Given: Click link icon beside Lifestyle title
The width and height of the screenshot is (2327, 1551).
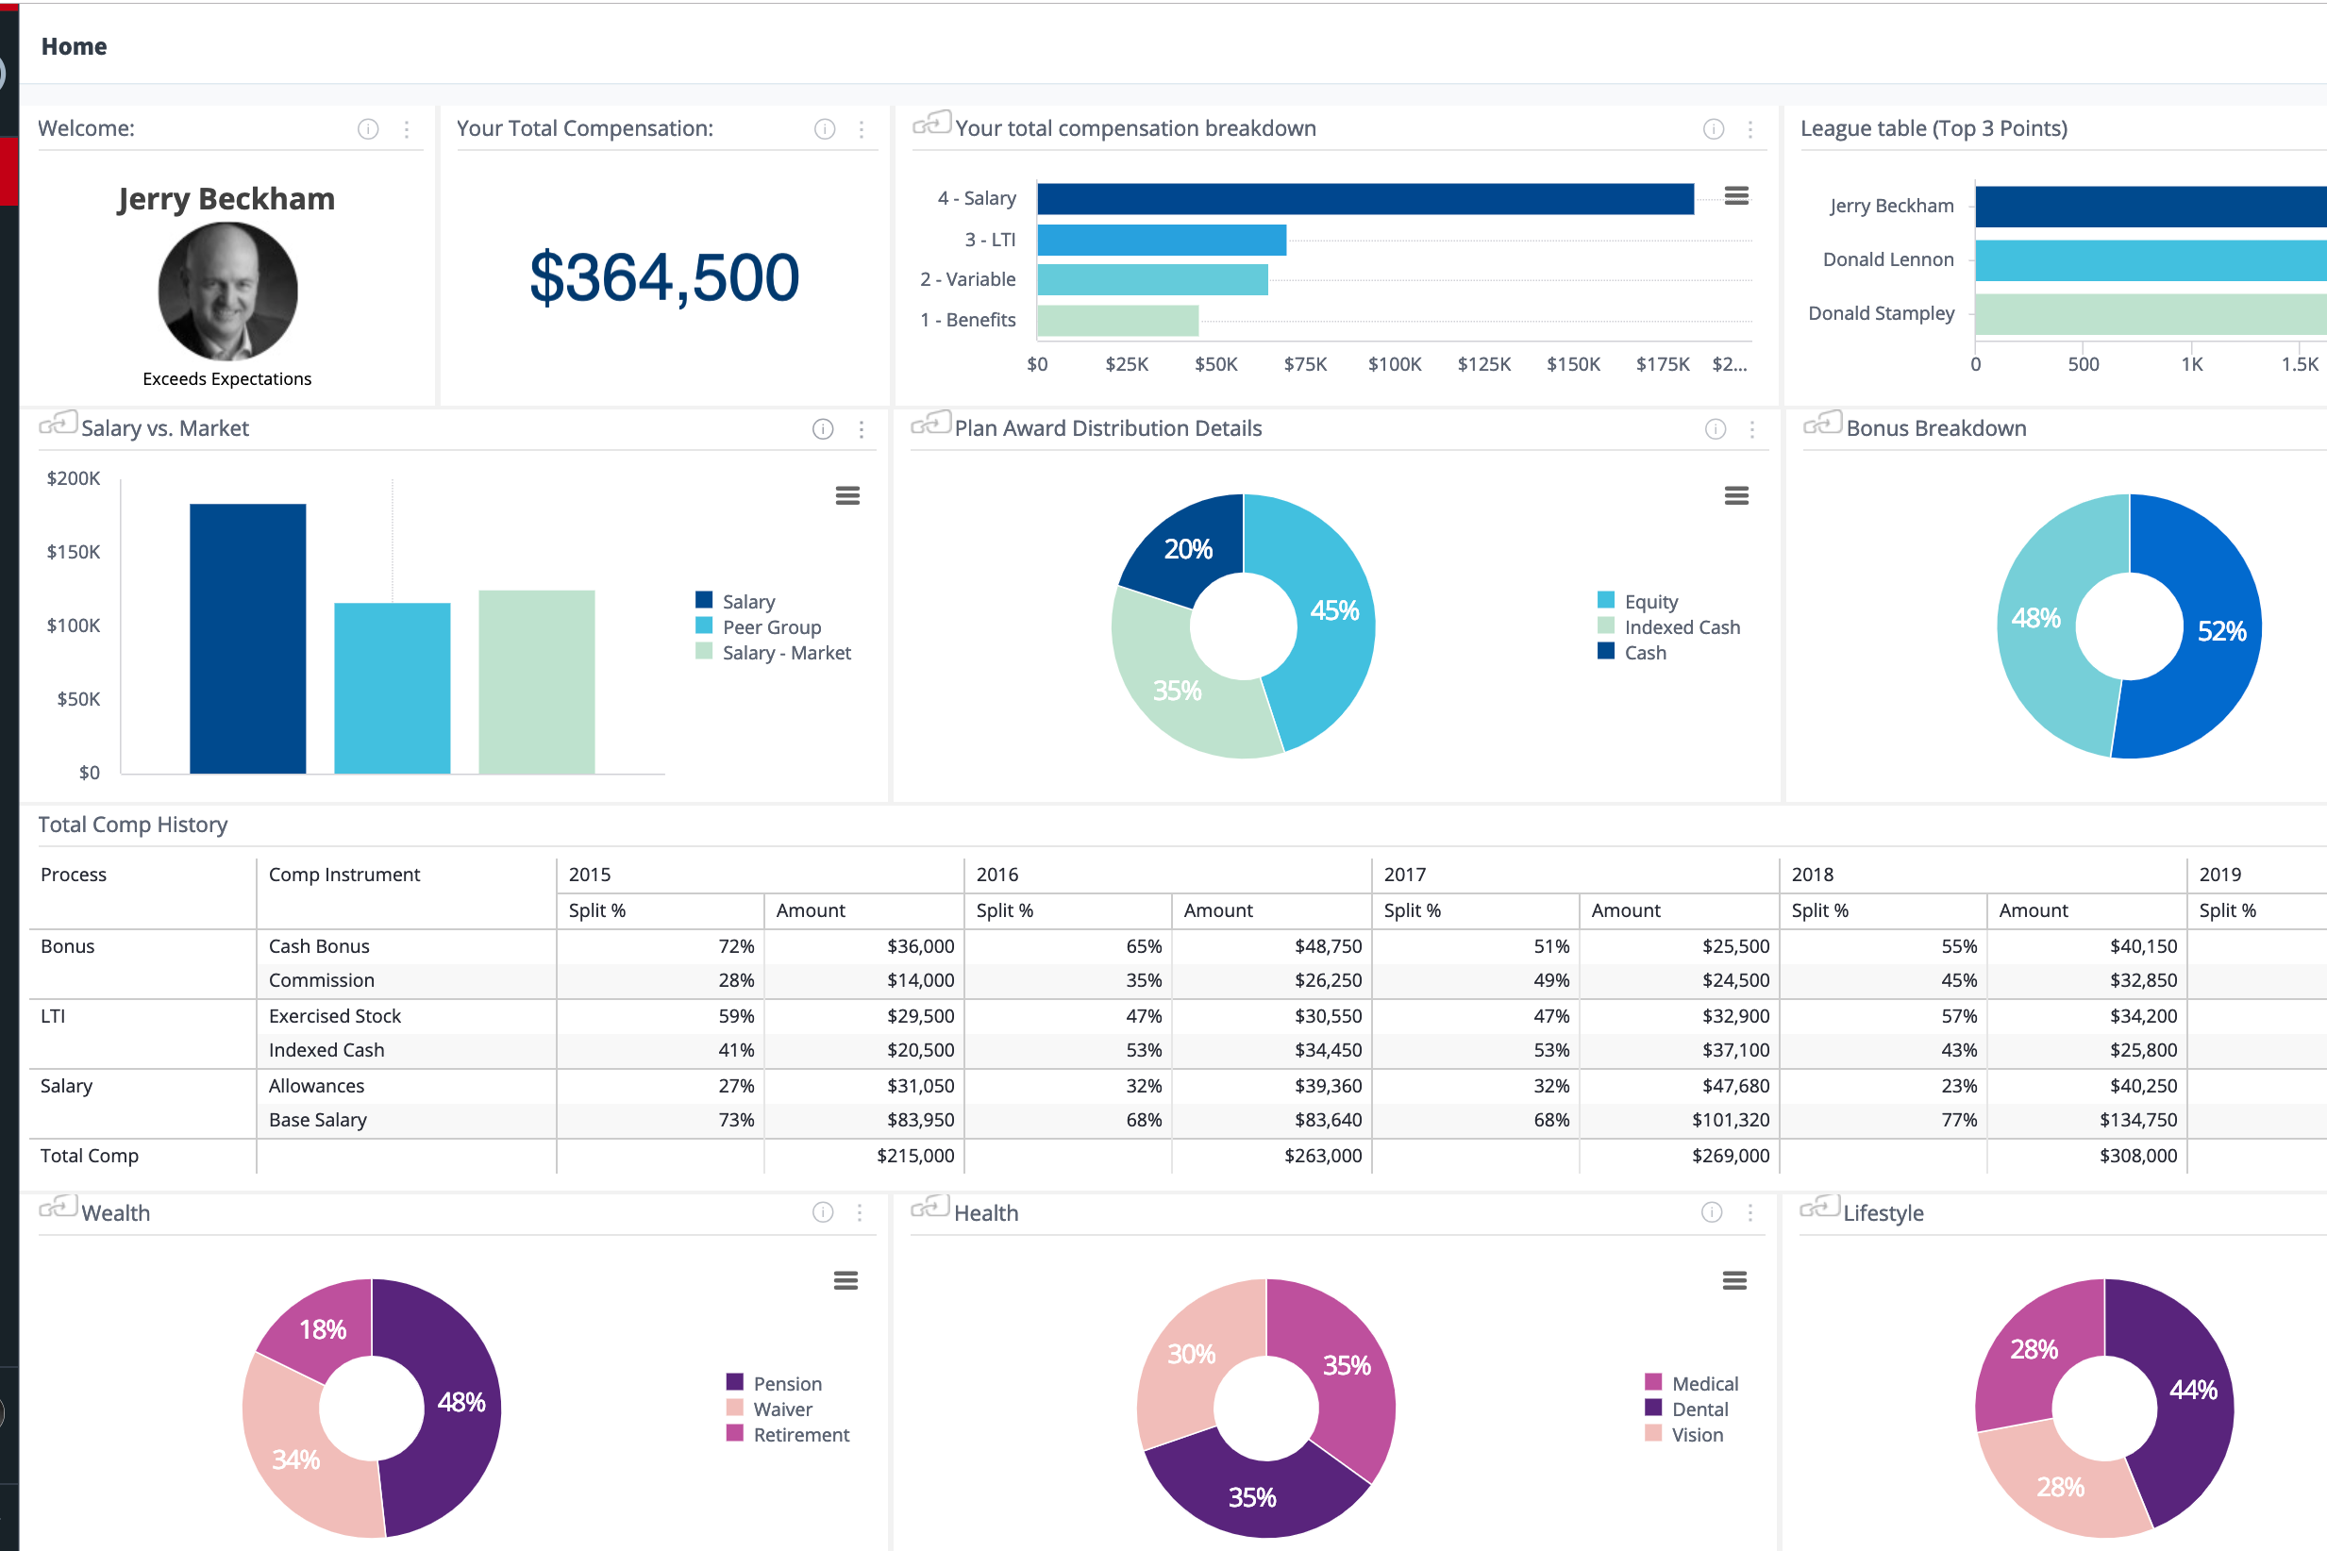Looking at the screenshot, I should pos(1819,1208).
